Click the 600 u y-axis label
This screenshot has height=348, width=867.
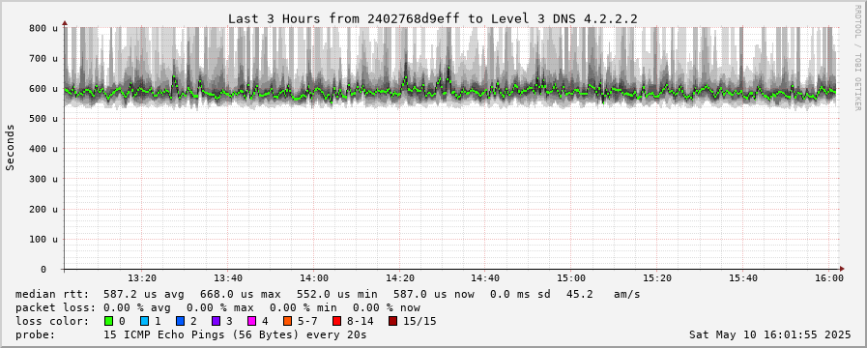[x=43, y=89]
